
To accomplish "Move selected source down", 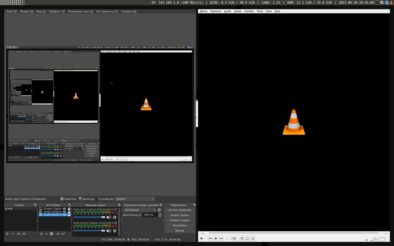I will click(x=63, y=234).
